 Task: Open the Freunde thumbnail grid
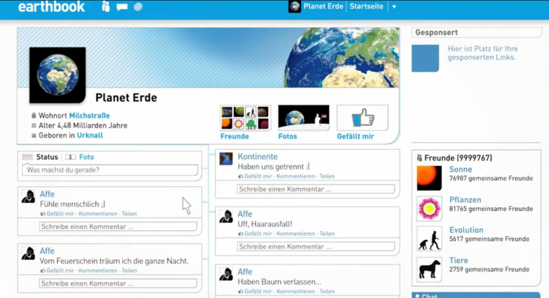point(245,118)
